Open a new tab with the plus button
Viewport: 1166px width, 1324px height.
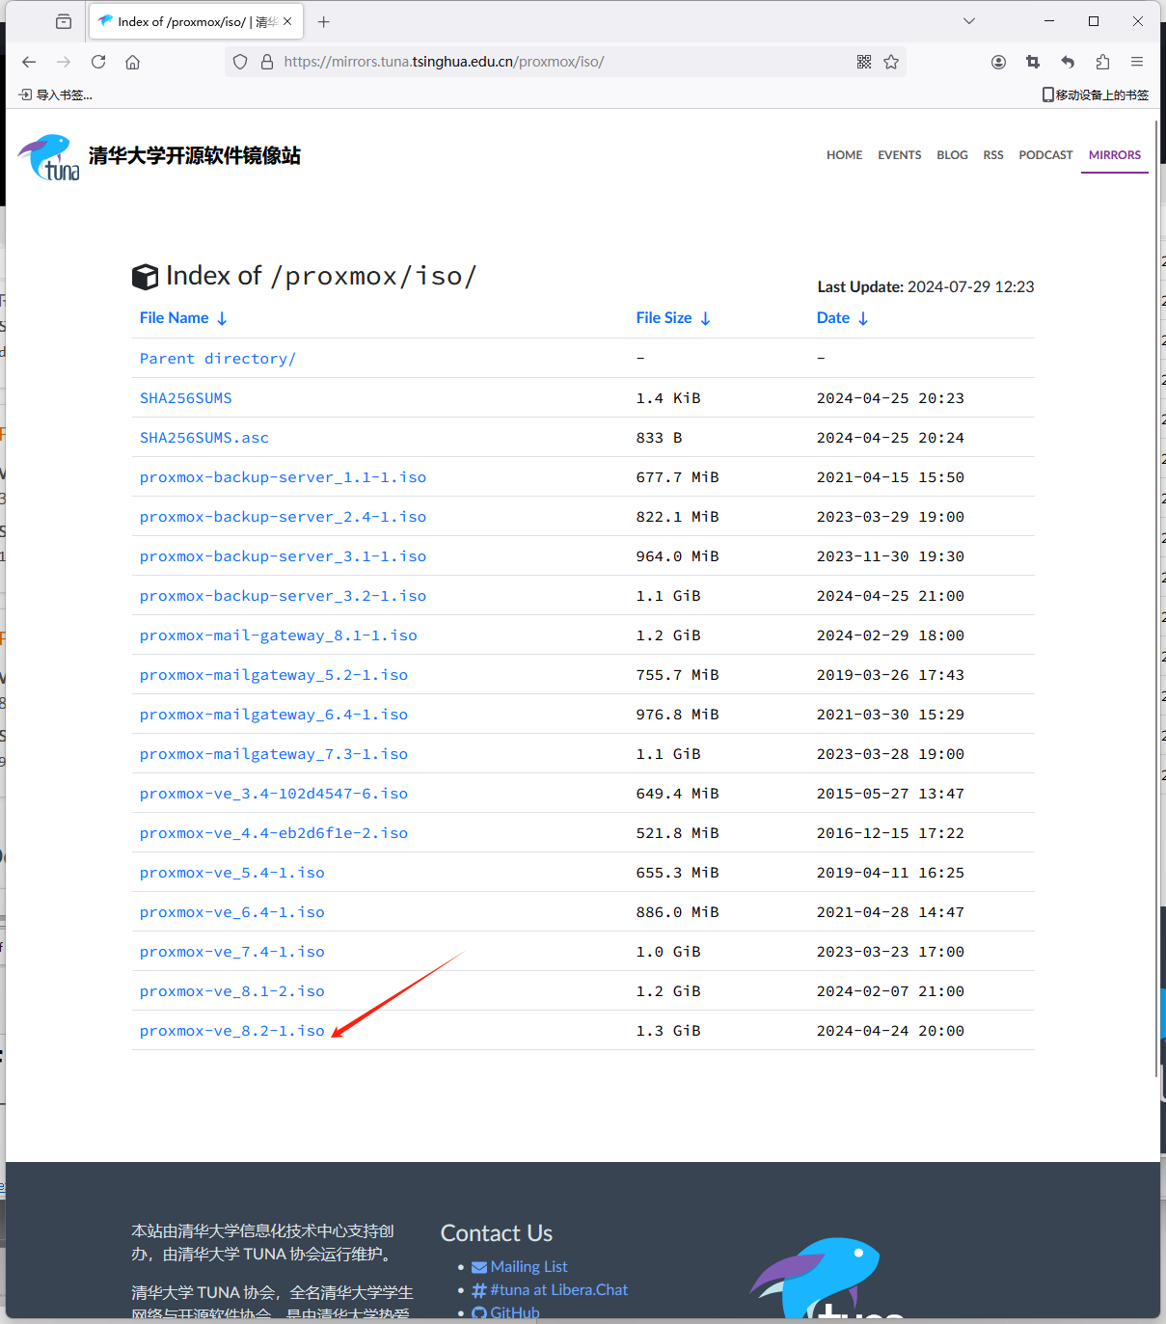pyautogui.click(x=324, y=21)
